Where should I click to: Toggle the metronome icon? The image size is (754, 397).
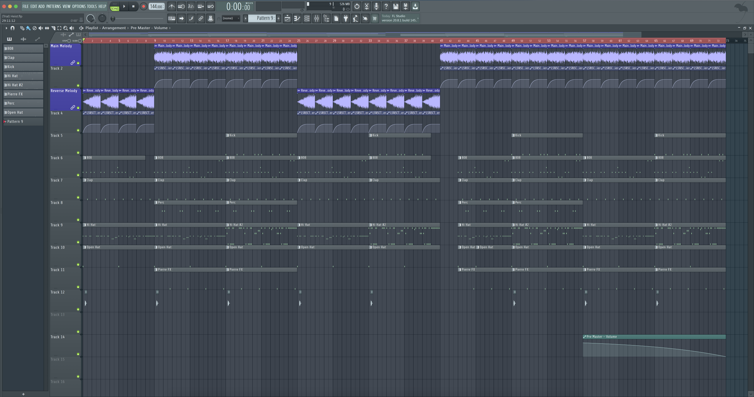(x=171, y=6)
